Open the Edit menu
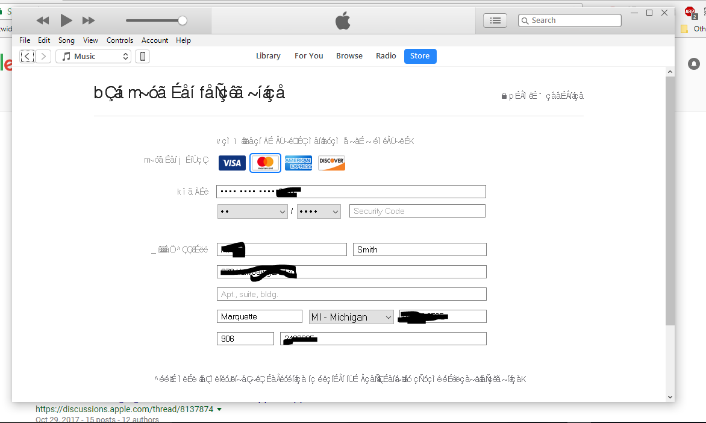Screen dimensions: 706x423 44,40
